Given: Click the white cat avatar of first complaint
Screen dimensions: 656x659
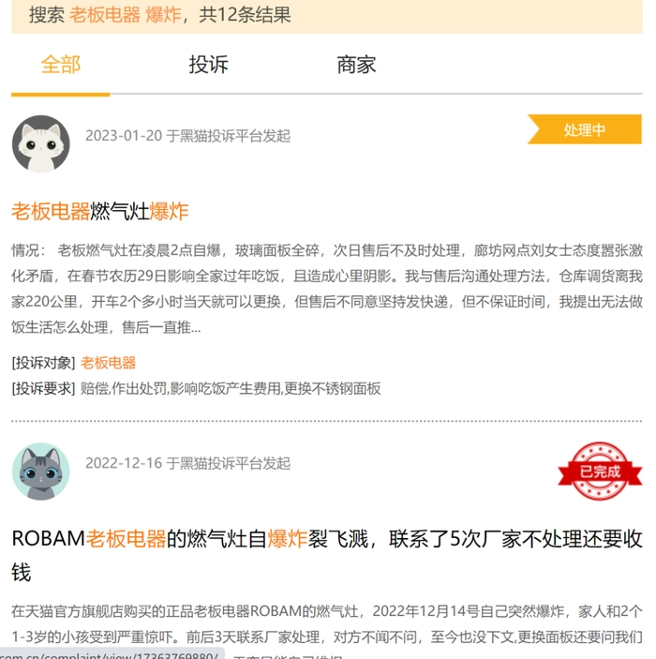Looking at the screenshot, I should point(40,144).
